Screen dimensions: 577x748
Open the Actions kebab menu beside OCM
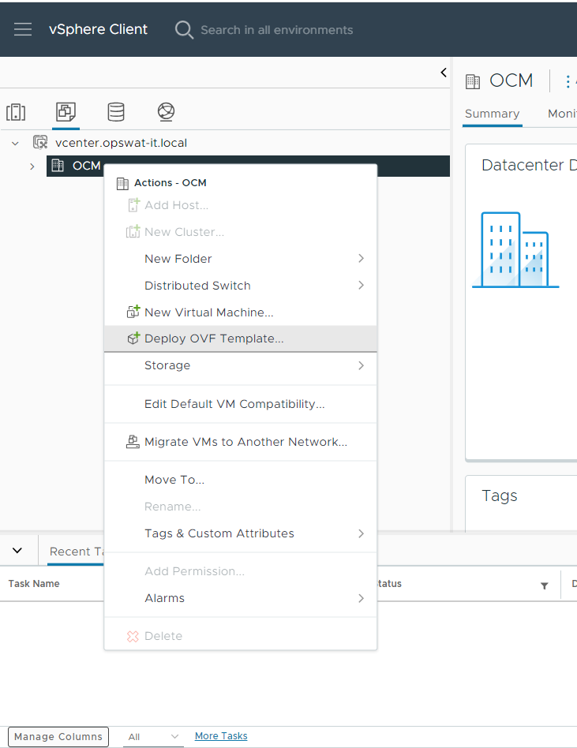568,81
